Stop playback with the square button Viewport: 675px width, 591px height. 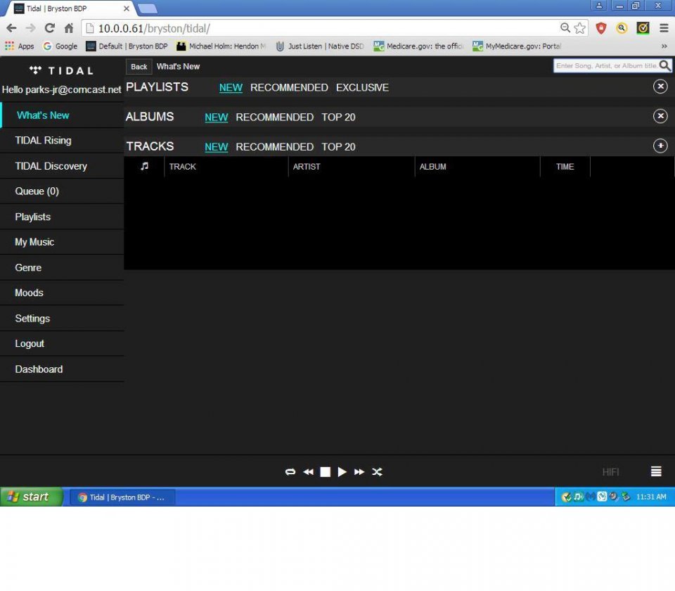point(326,472)
